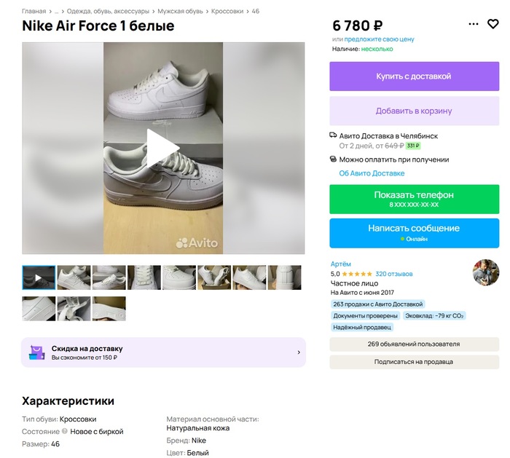Open the three-dots more options menu
This screenshot has height=458, width=510.
coord(474,24)
